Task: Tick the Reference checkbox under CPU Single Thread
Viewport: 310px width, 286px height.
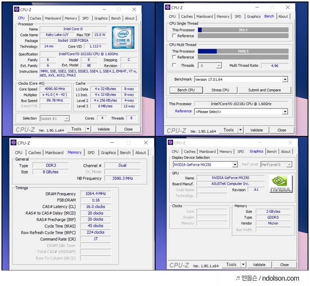Action: pyautogui.click(x=174, y=36)
